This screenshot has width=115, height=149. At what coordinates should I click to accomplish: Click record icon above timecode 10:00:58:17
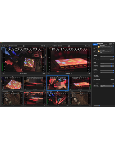coord(35,92)
